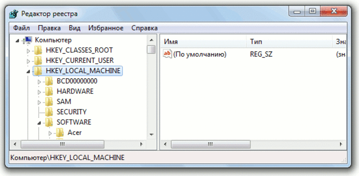Click the partially visible Зна column header
This screenshot has height=176, width=359.
click(339, 41)
